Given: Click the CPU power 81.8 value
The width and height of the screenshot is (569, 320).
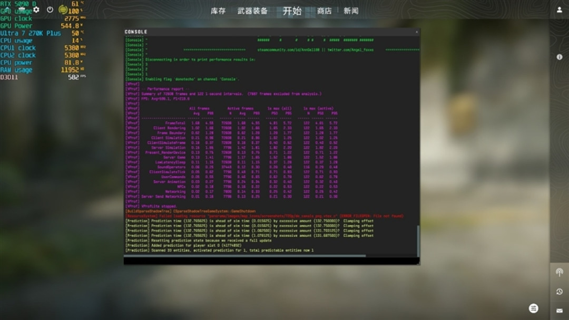Looking at the screenshot, I should [72, 63].
